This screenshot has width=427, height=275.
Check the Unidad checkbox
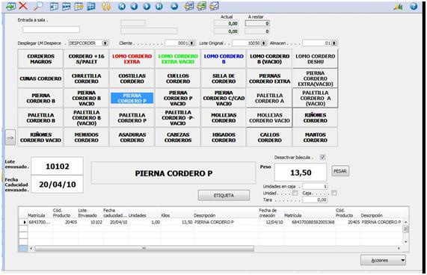click(295, 193)
